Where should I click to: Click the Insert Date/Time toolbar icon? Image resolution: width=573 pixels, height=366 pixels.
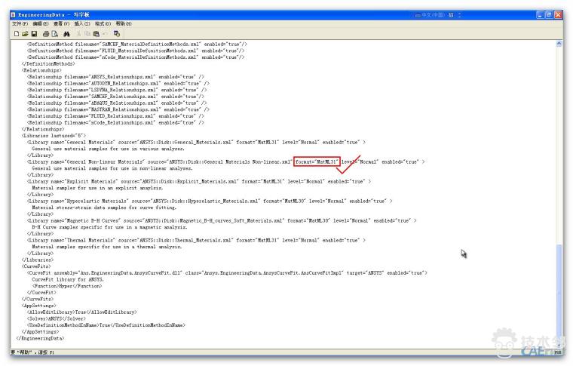click(x=117, y=34)
